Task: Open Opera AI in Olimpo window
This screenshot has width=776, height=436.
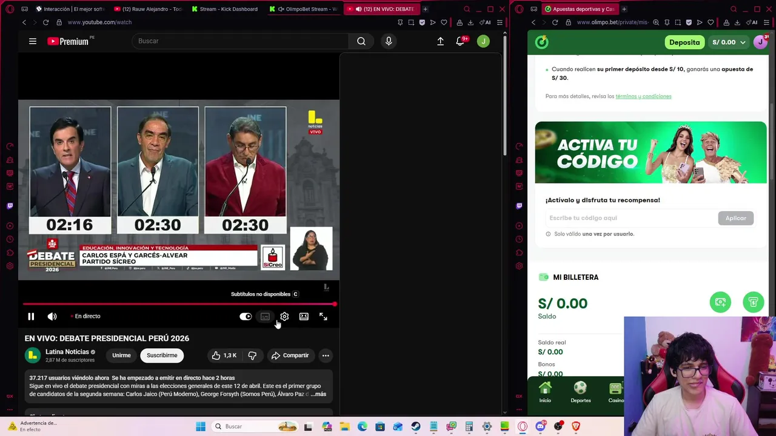Action: click(752, 22)
